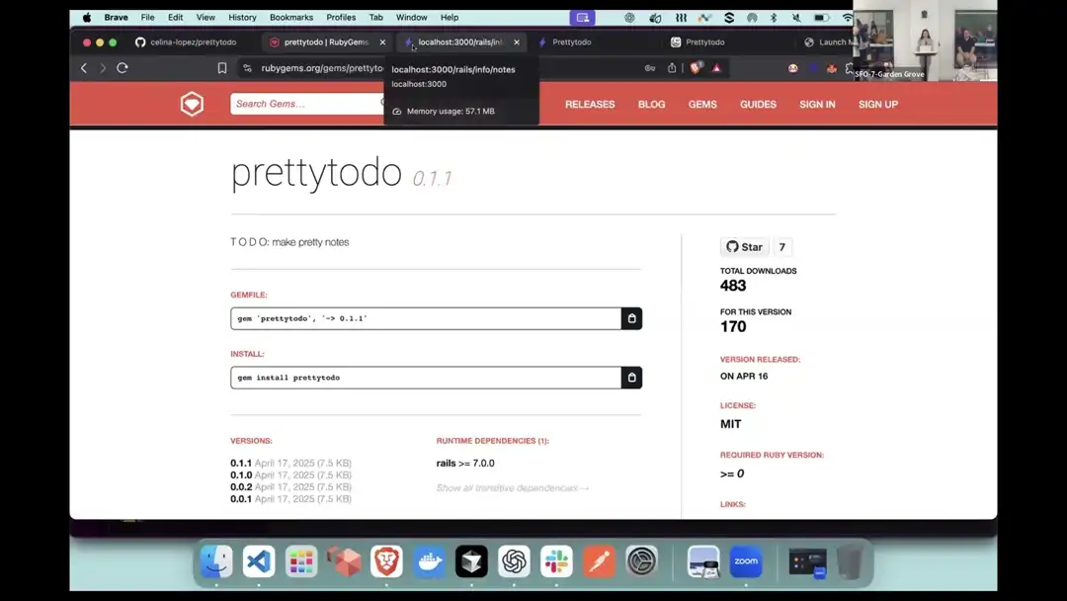1067x601 pixels.
Task: Open version 0.0.2 in the versions list
Action: 241,487
